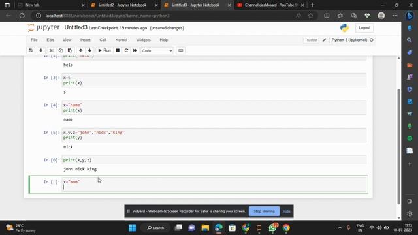418x235 pixels.
Task: Click output text john nick king
Action: point(80,169)
